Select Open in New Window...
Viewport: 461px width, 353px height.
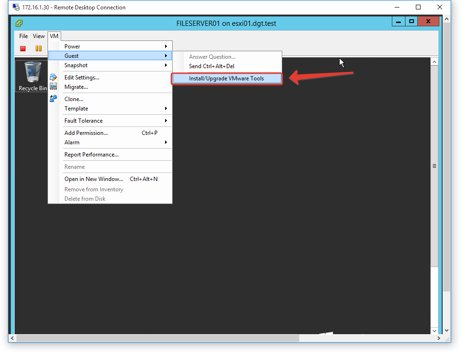click(110, 179)
